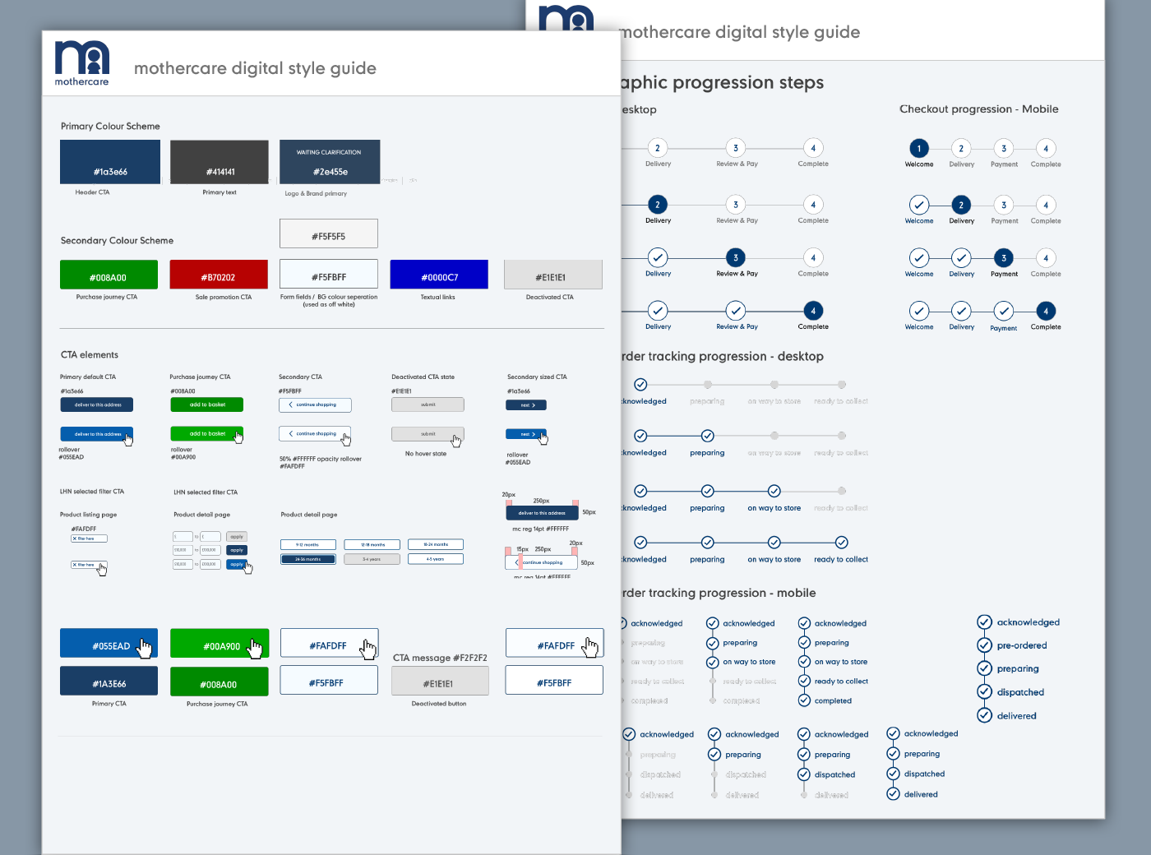Click the dark navy 'apply' button in the middle price row
Image resolution: width=1151 pixels, height=855 pixels.
[237, 550]
